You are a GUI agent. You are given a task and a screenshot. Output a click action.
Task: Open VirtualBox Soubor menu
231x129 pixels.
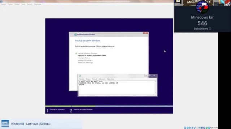pos(3,4)
